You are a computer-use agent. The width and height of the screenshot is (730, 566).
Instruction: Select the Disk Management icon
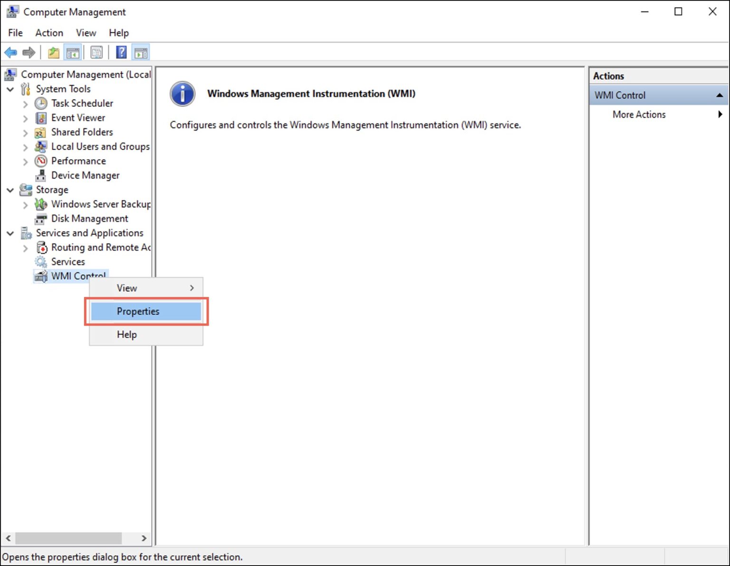pyautogui.click(x=41, y=219)
